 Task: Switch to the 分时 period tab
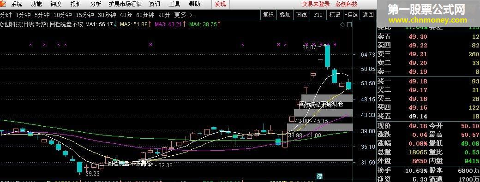6,15
